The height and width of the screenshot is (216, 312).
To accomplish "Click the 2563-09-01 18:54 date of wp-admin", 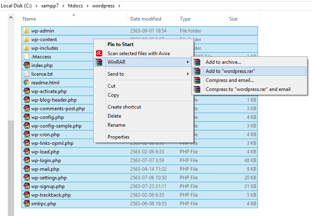I will click(148, 31).
